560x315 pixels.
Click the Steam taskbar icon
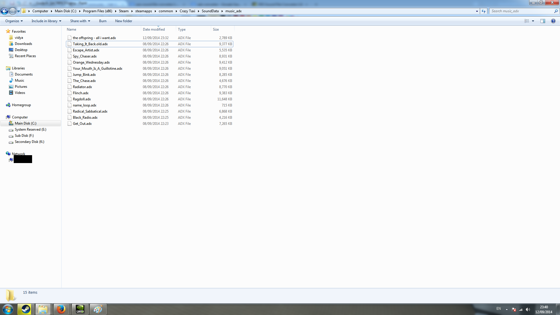[26, 309]
